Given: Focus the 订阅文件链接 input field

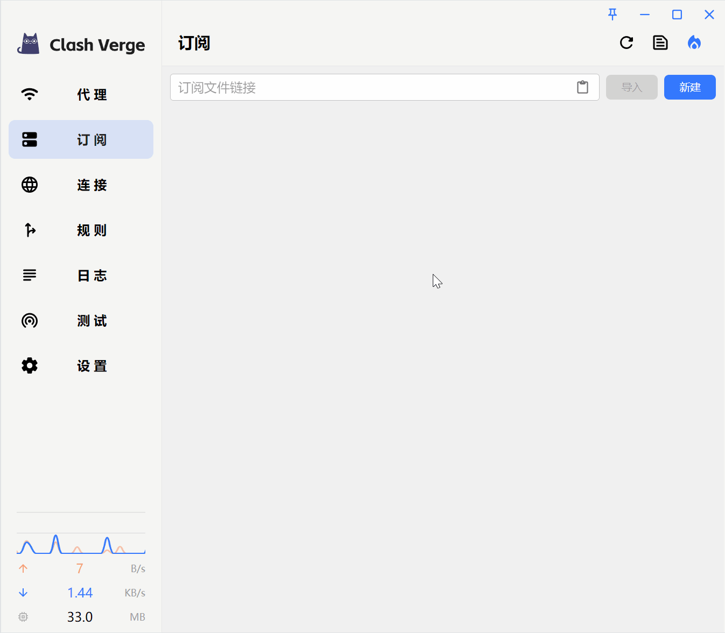Looking at the screenshot, I should pos(371,87).
